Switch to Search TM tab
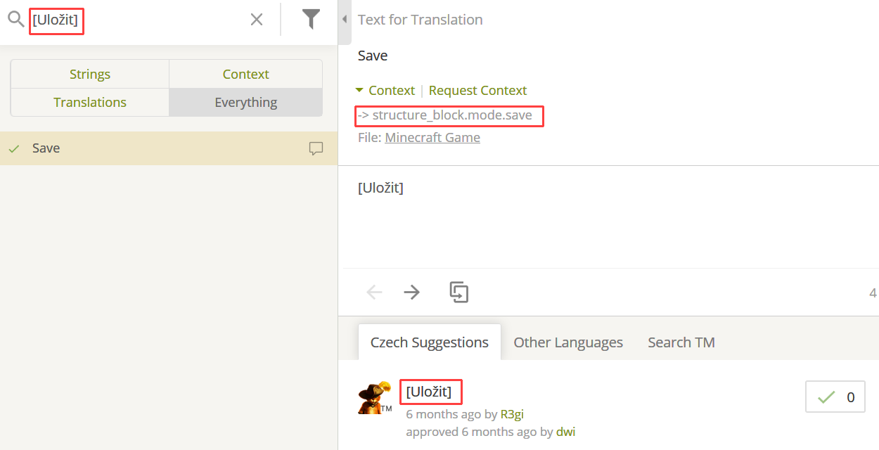The width and height of the screenshot is (879, 450). pos(681,342)
